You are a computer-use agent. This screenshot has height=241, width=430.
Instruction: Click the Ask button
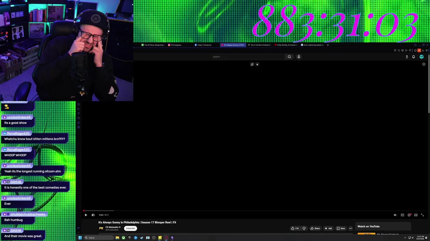pos(328,228)
